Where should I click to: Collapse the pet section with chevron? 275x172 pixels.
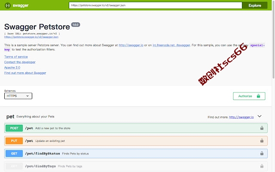tap(260, 116)
